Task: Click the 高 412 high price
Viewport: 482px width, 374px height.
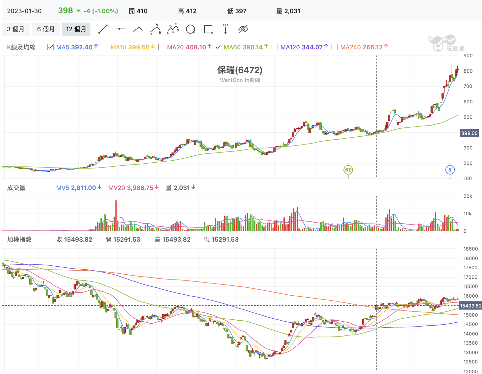Action: pos(187,11)
